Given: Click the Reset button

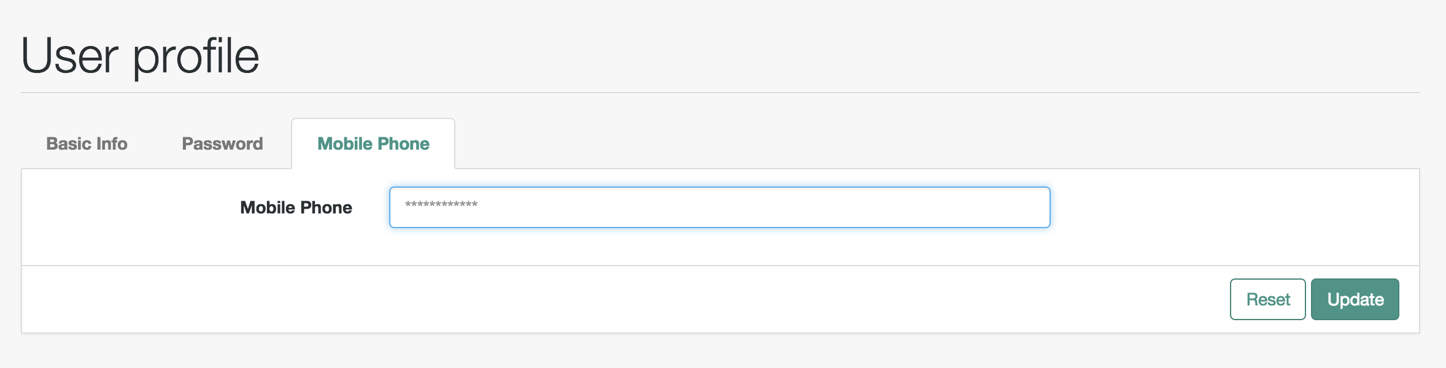Looking at the screenshot, I should 1267,299.
